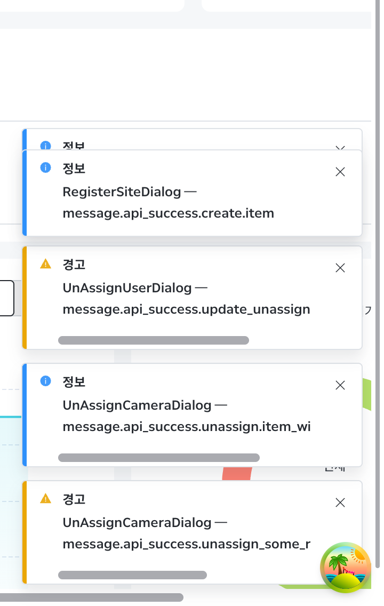The height and width of the screenshot is (606, 384).
Task: Open the palm tree beach floating icon
Action: click(x=346, y=568)
